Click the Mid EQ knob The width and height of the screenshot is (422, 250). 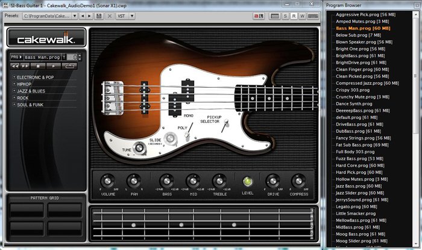click(x=194, y=181)
